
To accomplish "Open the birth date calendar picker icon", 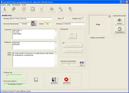I will pyautogui.click(x=33, y=24).
